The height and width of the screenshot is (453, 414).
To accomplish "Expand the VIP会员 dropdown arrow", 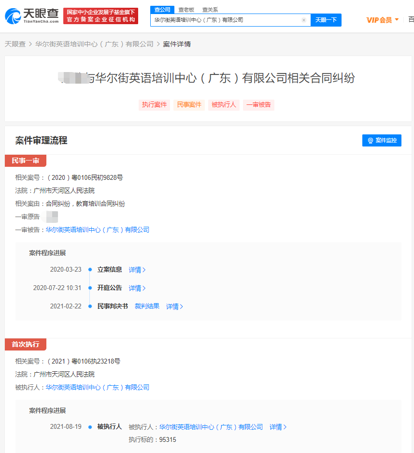I will pos(397,20).
